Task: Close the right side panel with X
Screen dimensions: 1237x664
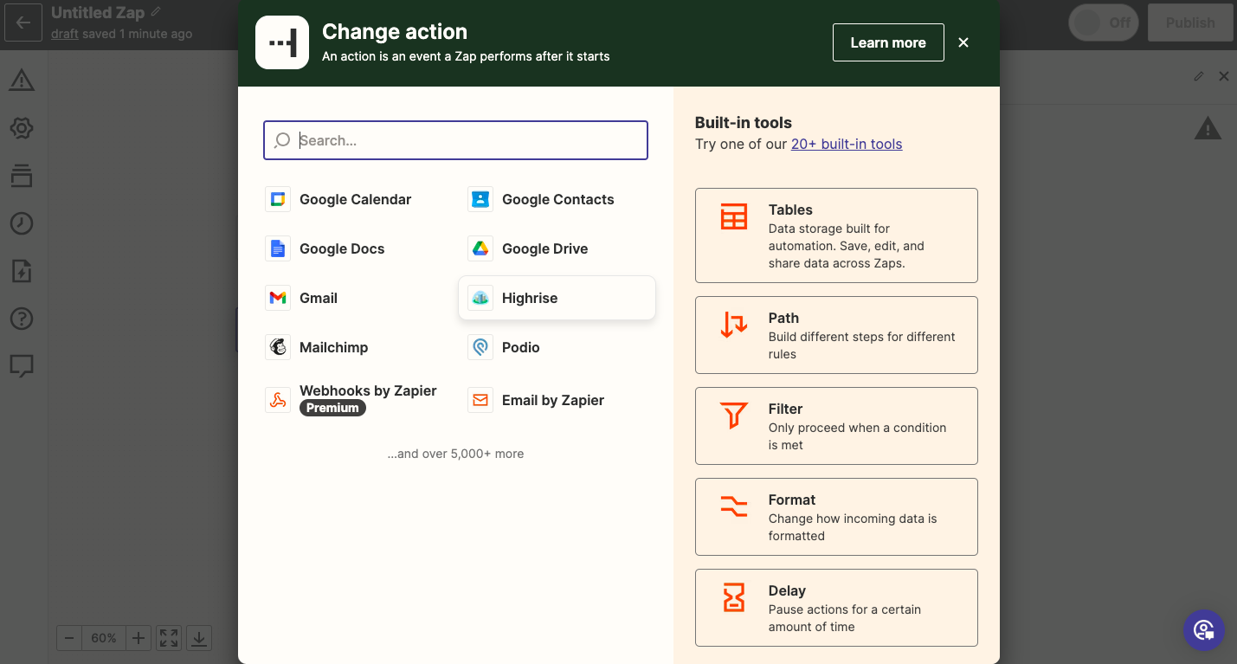Action: pos(1224,76)
